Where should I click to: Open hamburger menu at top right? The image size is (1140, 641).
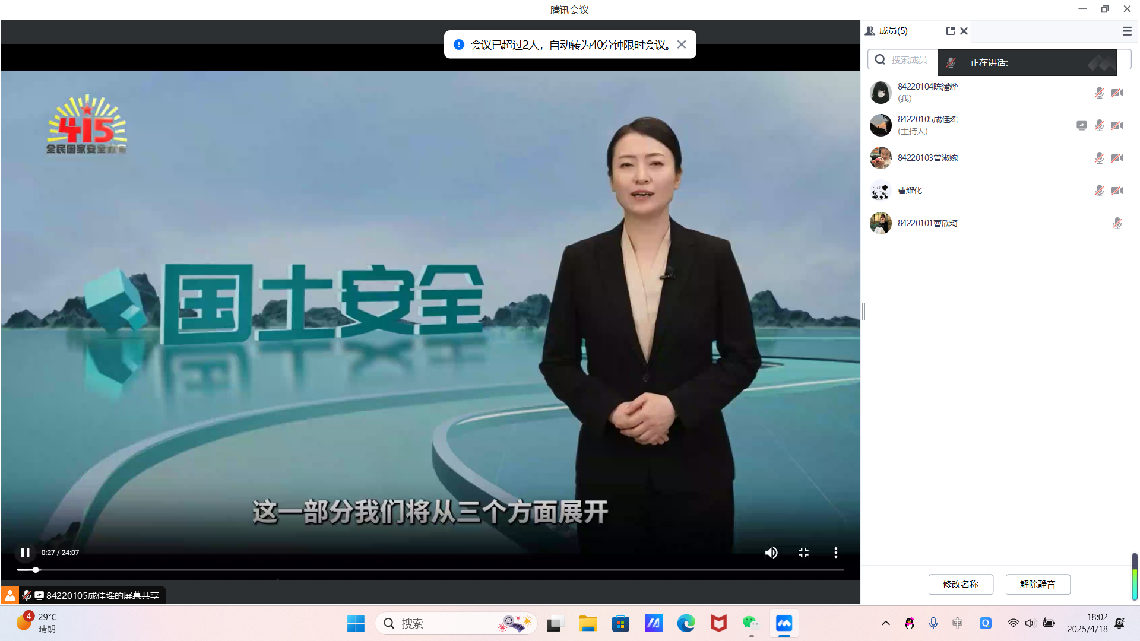pos(1127,31)
